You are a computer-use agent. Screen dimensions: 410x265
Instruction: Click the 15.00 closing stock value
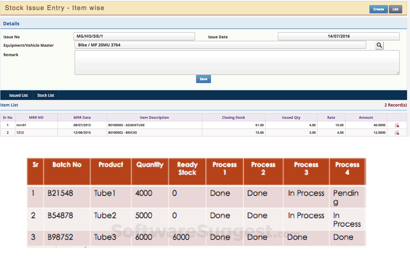[x=259, y=133]
